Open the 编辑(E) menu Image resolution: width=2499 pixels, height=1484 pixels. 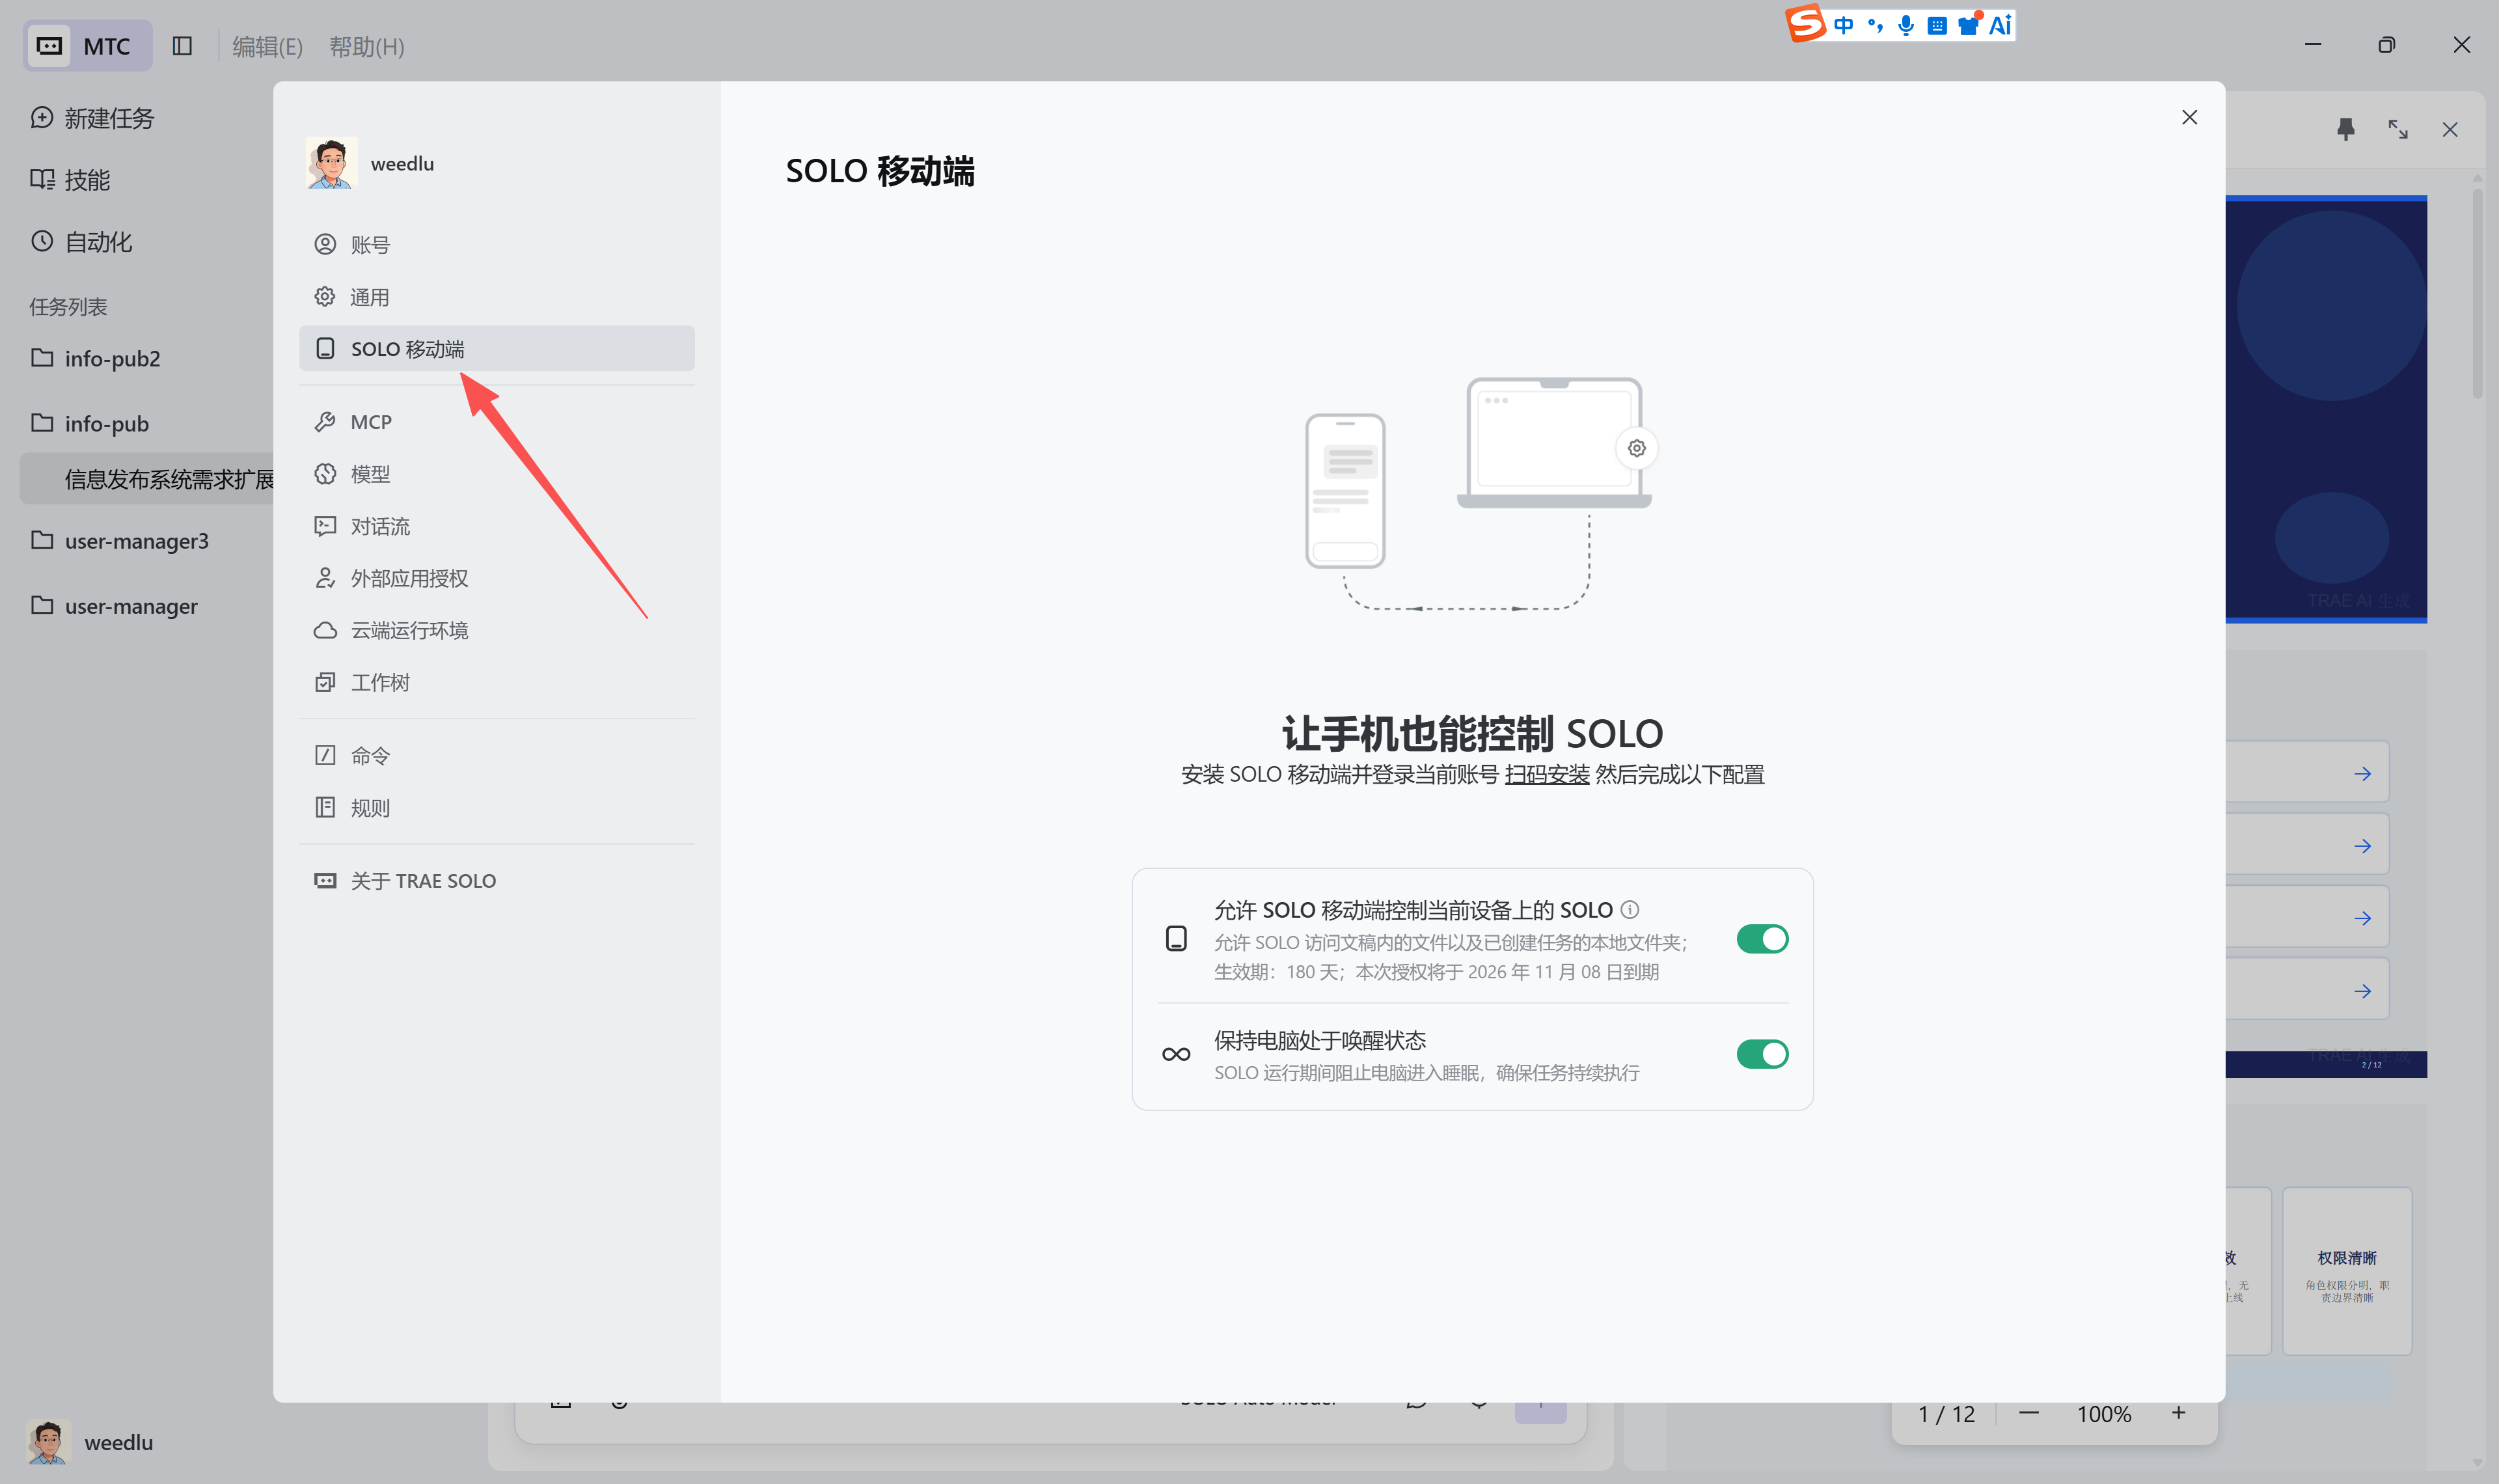(267, 46)
